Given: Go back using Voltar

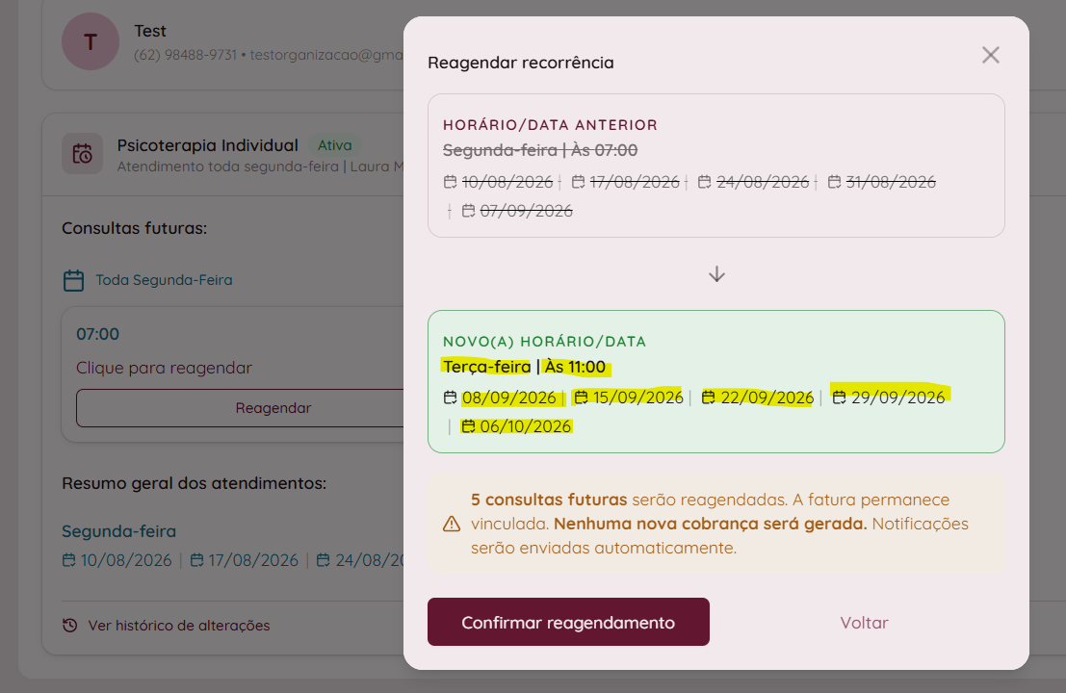Looking at the screenshot, I should click(x=864, y=623).
